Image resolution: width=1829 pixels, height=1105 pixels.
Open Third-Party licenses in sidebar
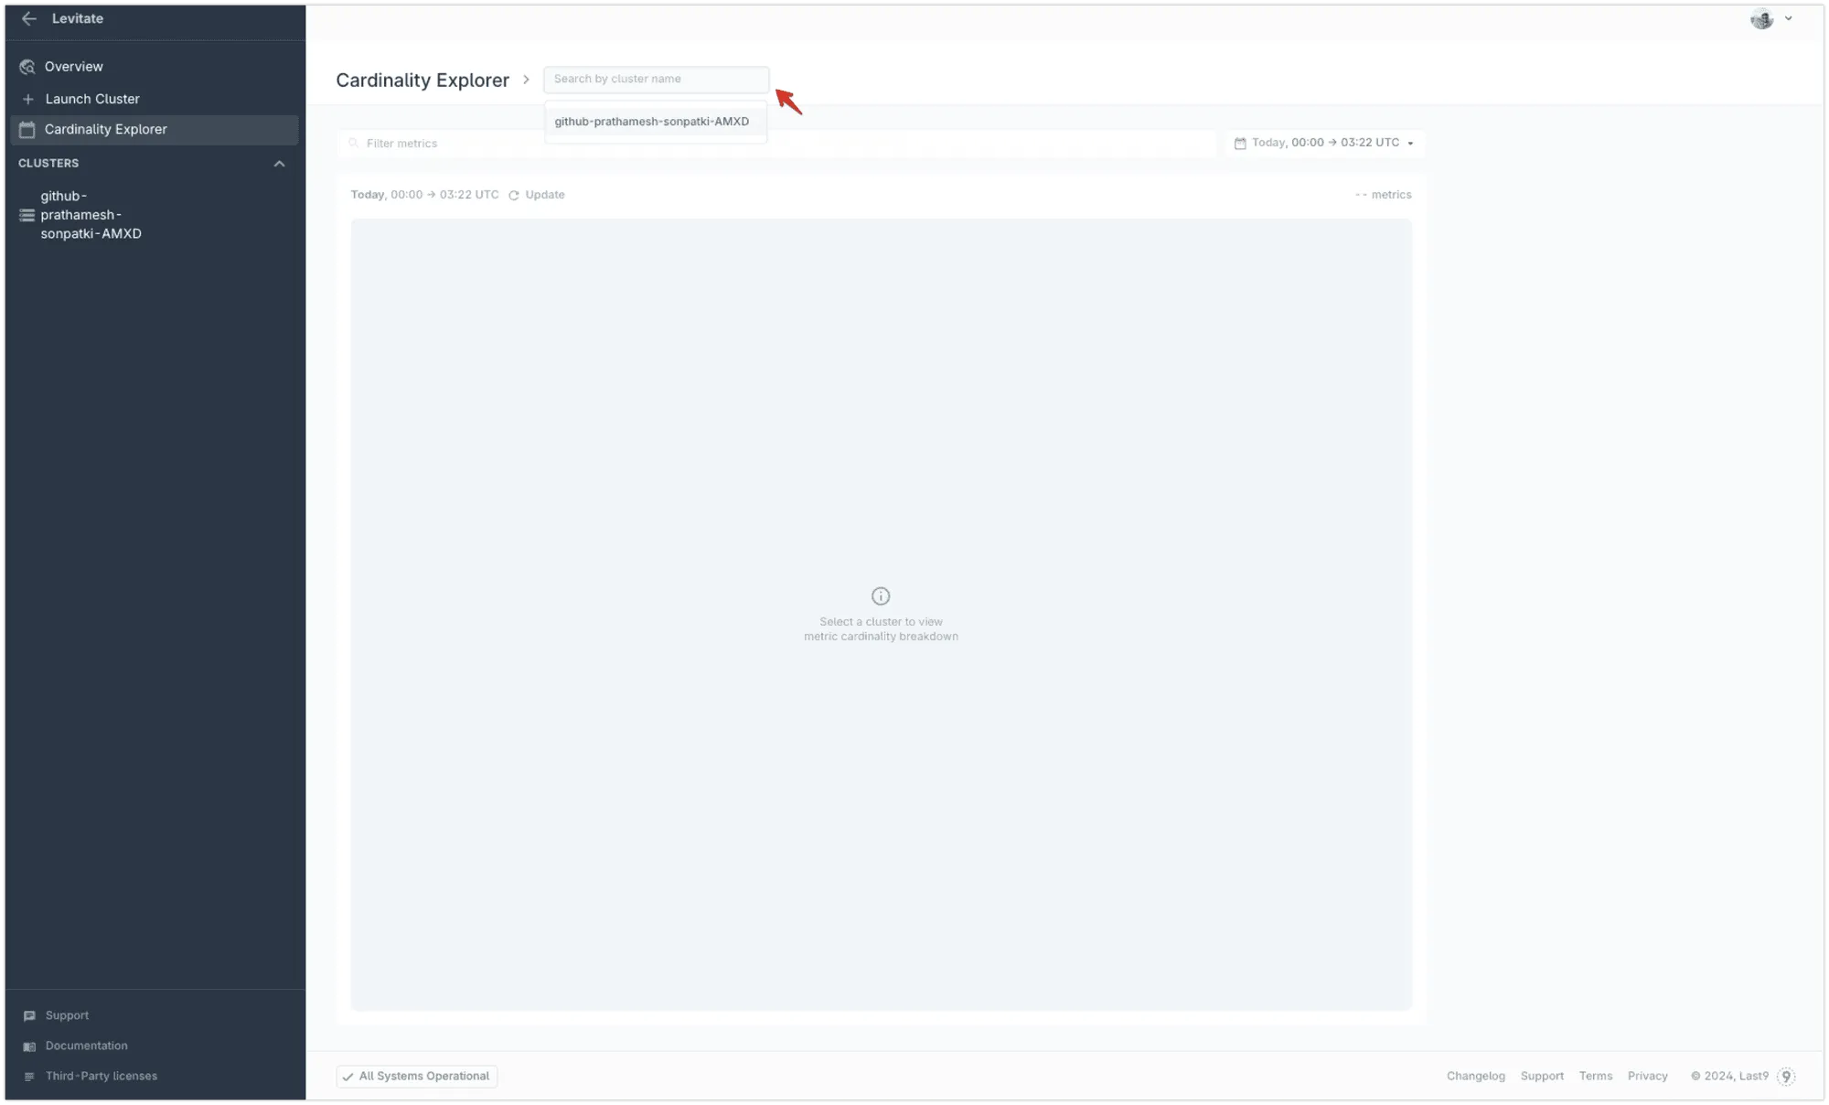pos(101,1076)
